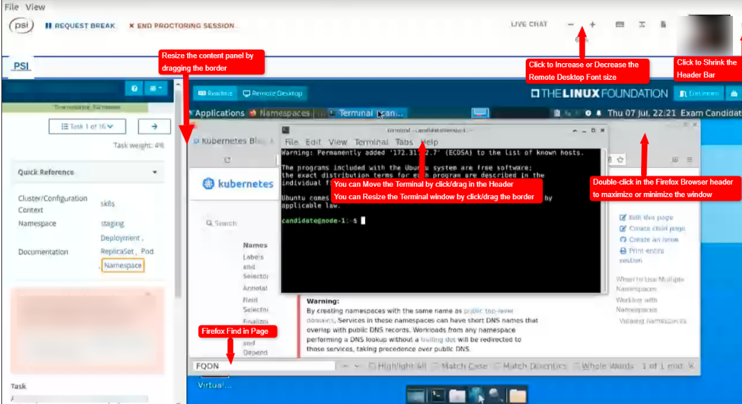Open the Task 1 of 16 dropdown

(x=87, y=126)
